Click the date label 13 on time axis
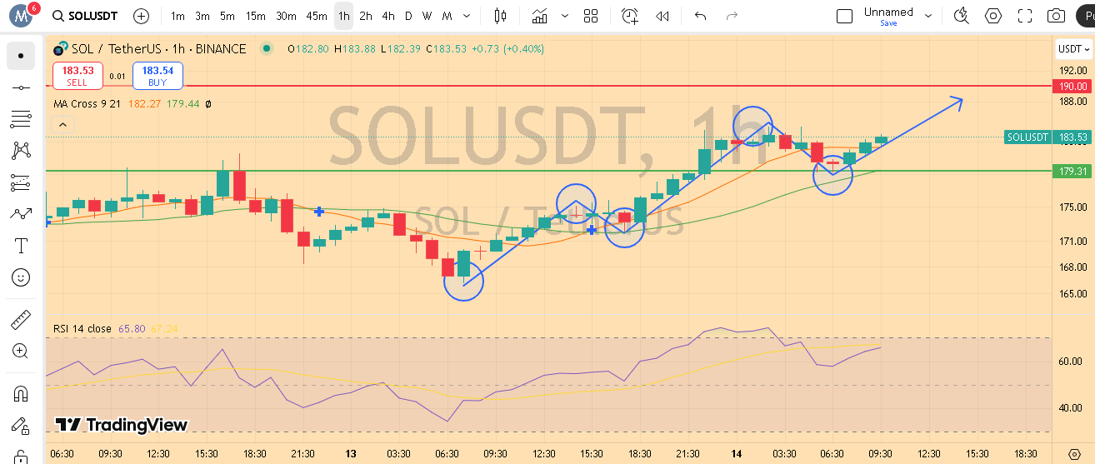Viewport: 1095px width, 464px height. (351, 454)
